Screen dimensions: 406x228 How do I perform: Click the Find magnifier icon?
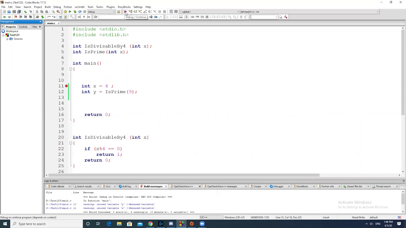click(x=53, y=12)
